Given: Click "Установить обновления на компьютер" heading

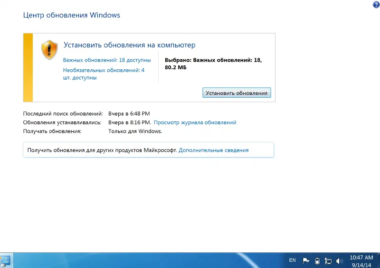Looking at the screenshot, I should pos(129,45).
